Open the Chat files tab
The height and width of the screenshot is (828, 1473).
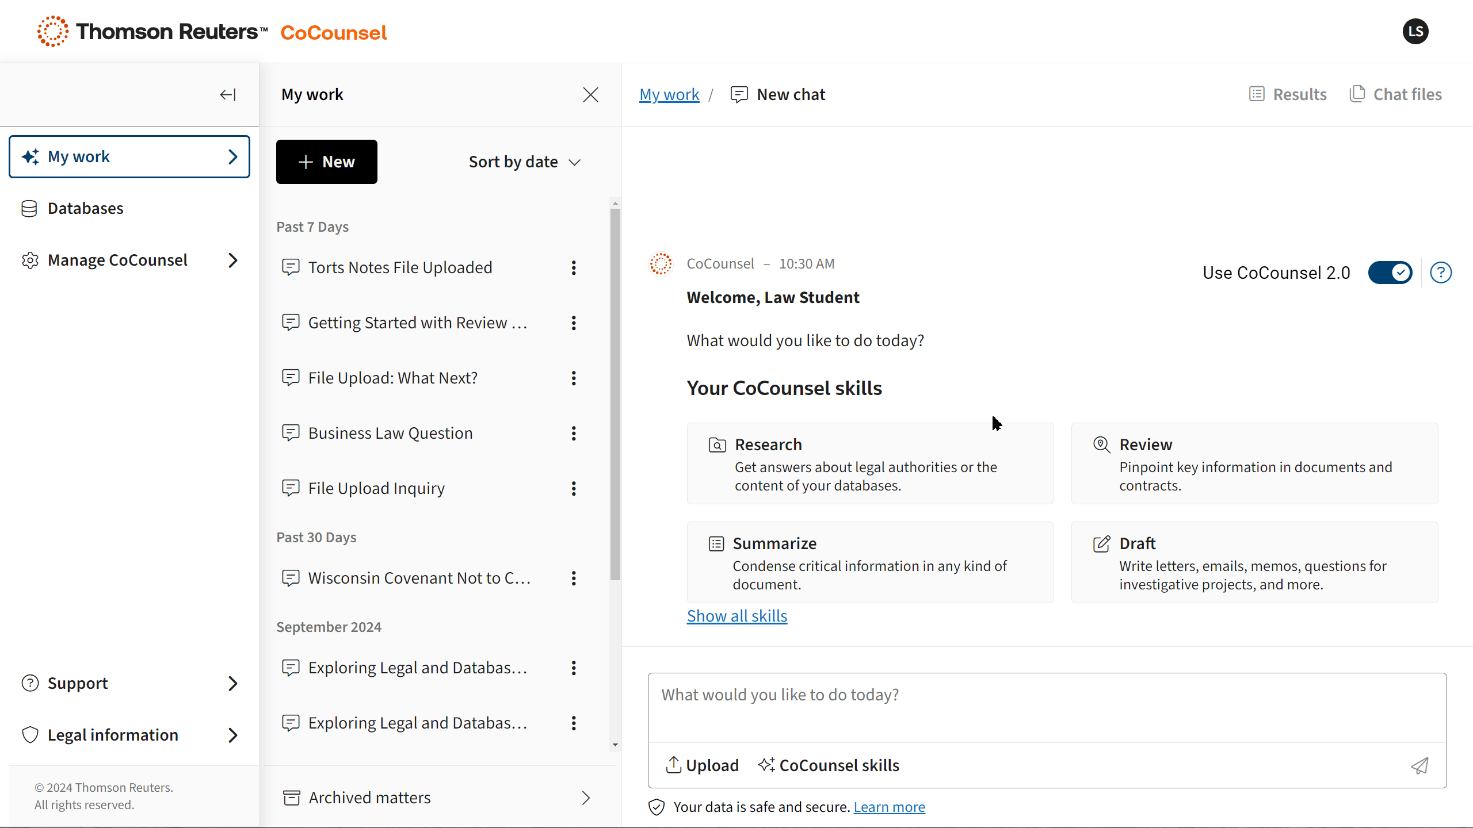tap(1396, 94)
